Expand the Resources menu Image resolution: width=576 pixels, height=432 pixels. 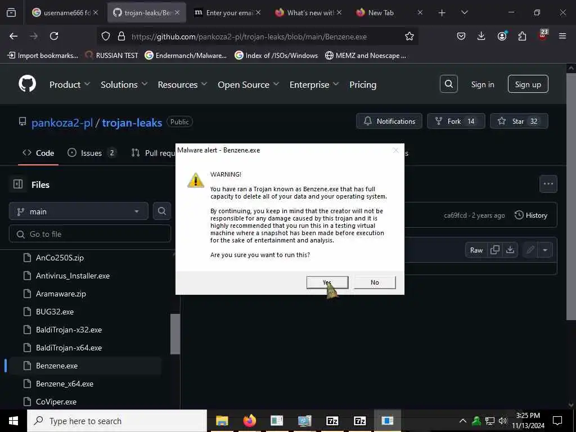coord(183,84)
